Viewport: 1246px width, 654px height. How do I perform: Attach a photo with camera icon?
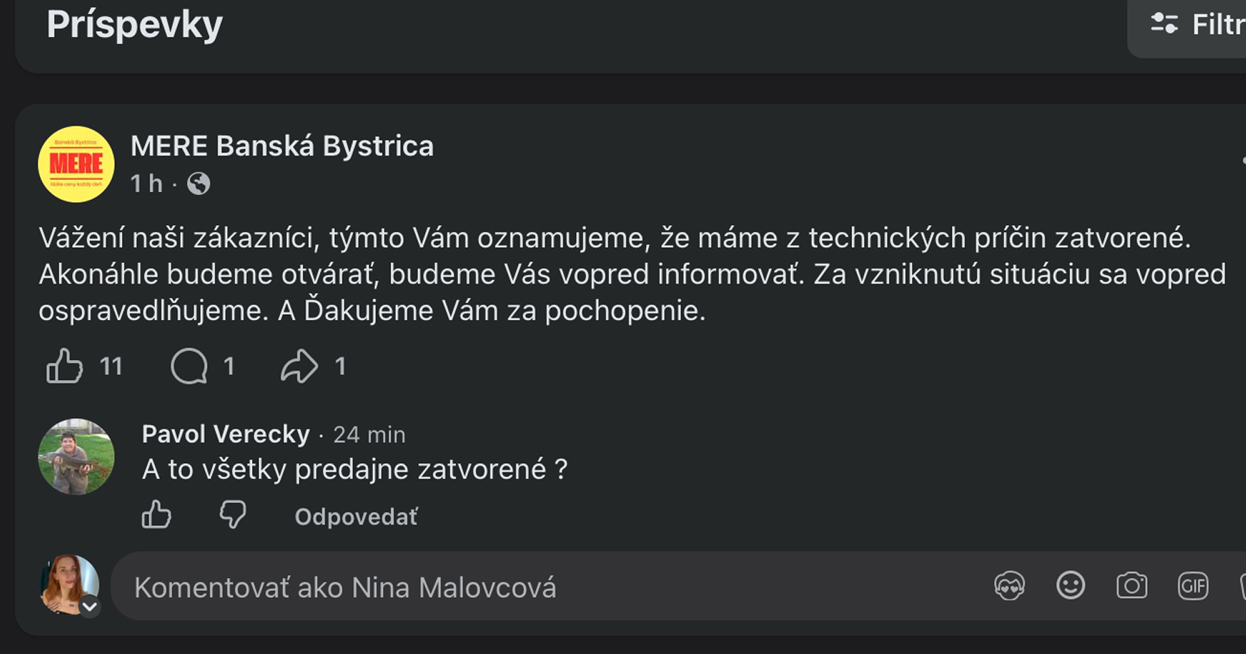click(x=1132, y=585)
